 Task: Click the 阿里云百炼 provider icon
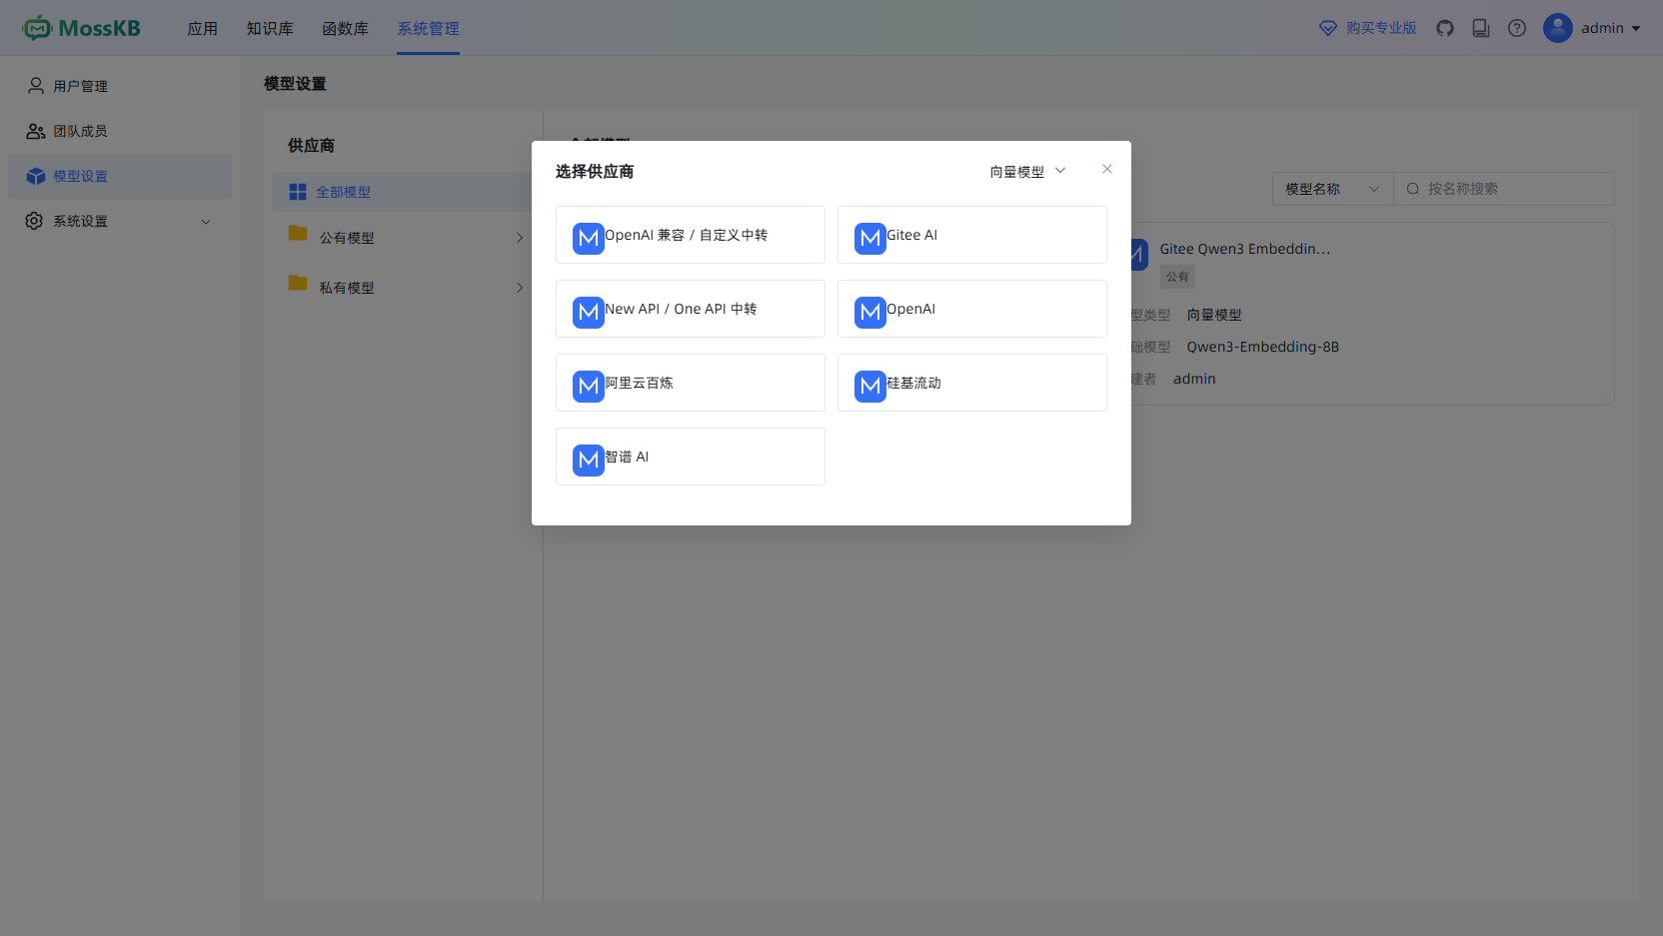tap(589, 387)
